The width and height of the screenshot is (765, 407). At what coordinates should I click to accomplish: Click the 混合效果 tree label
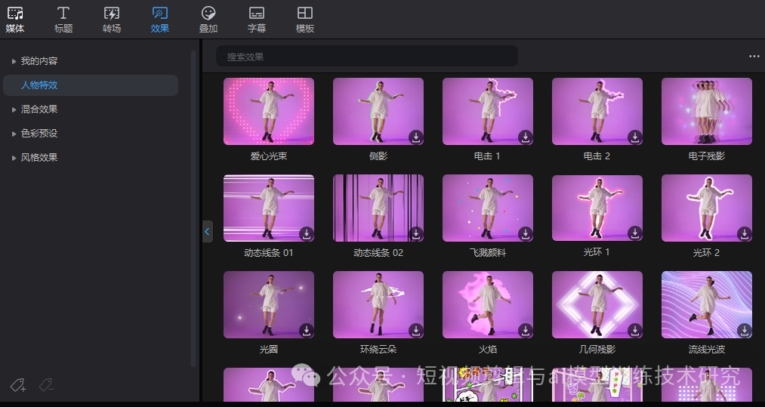(x=39, y=109)
